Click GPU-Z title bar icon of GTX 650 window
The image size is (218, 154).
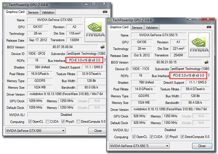click(5, 5)
